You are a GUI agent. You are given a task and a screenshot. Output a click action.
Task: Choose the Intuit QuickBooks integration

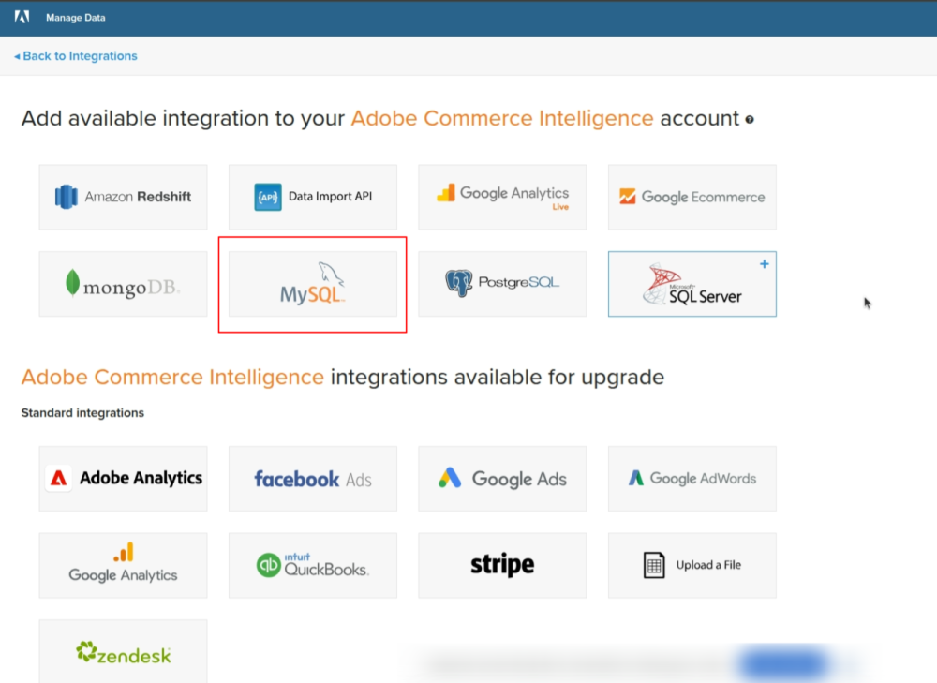pos(312,565)
